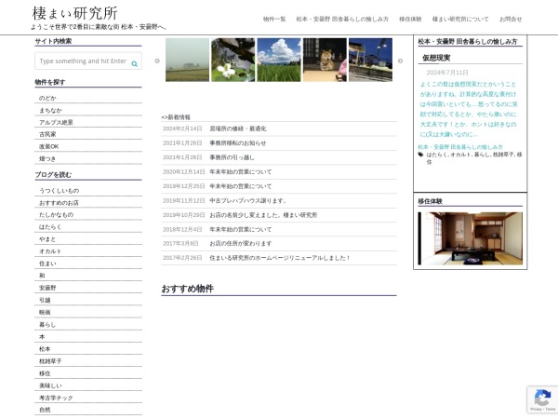The height and width of the screenshot is (419, 558).
Task: Open 棲まい研究所について menu item
Action: pos(460,19)
